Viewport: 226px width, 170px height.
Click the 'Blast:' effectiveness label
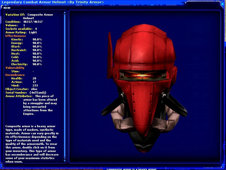16,47
